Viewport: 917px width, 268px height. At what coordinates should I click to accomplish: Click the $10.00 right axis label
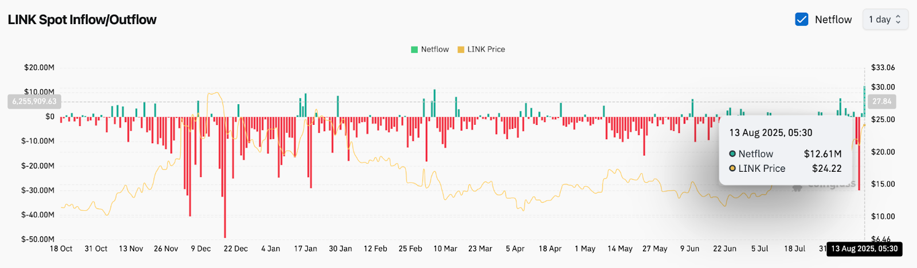tap(883, 216)
